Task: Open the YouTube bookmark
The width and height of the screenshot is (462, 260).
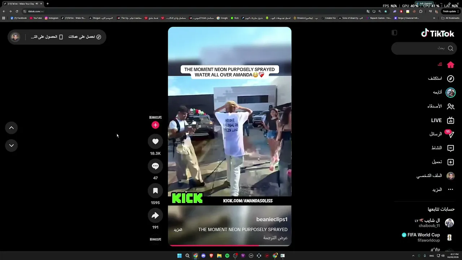Action: [36, 18]
